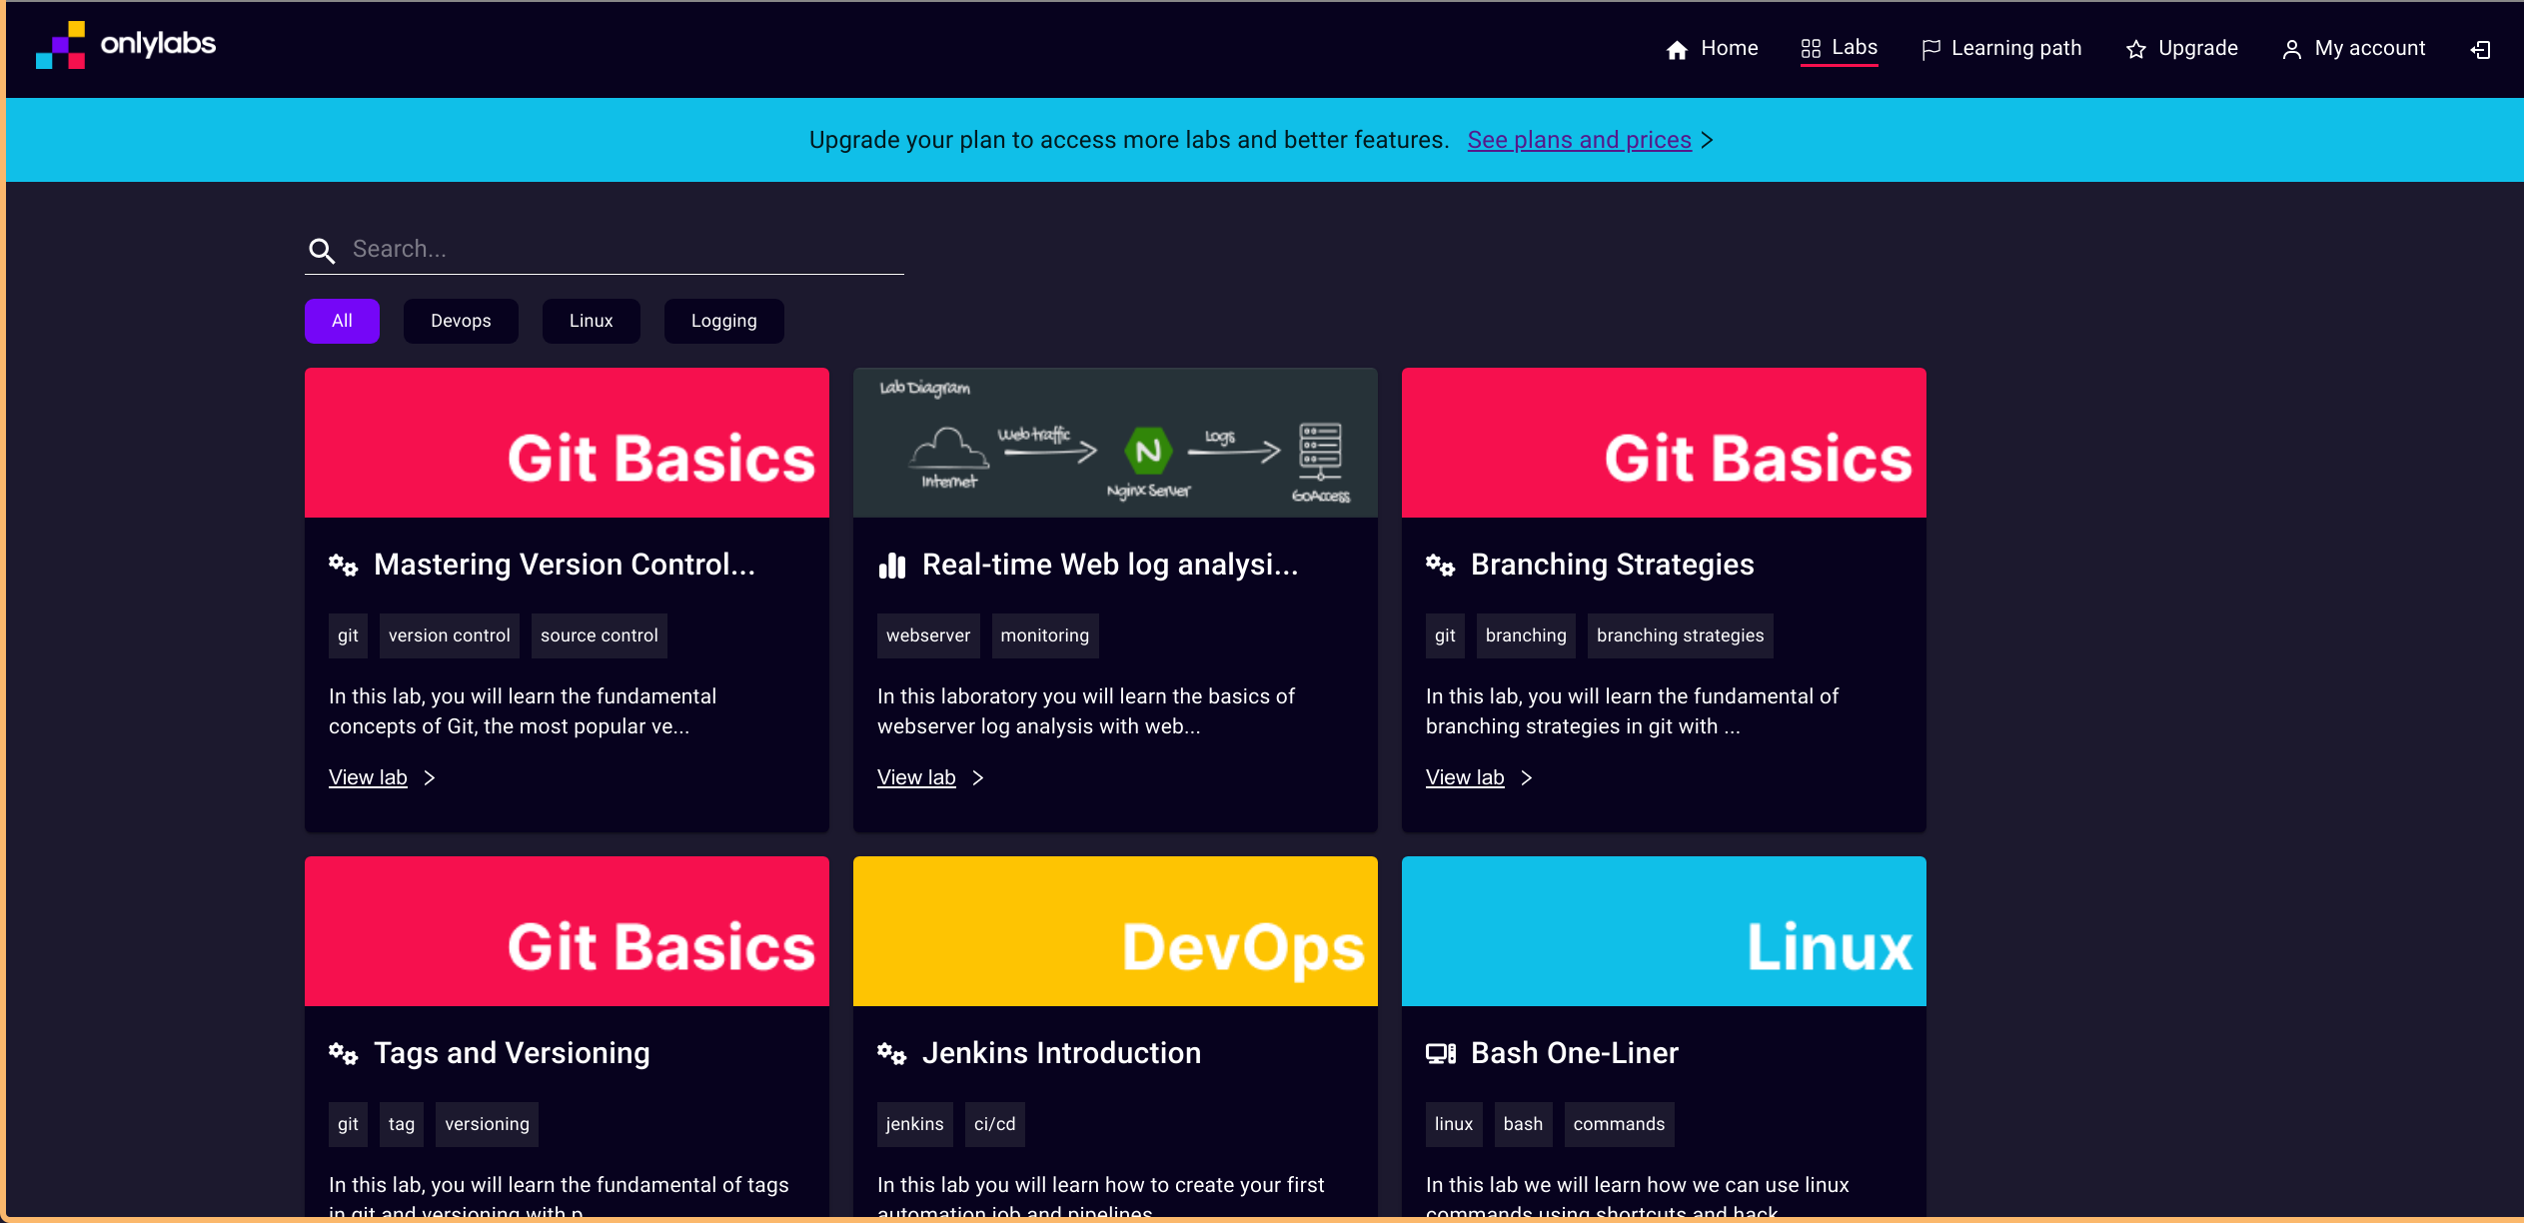Open the Upgrade page
Viewport: 2524px width, 1223px height.
(x=2181, y=48)
